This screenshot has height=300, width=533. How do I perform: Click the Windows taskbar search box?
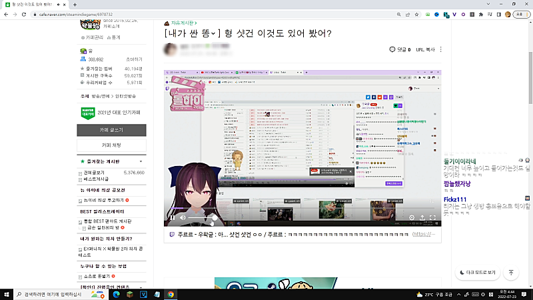pyautogui.click(x=61, y=295)
